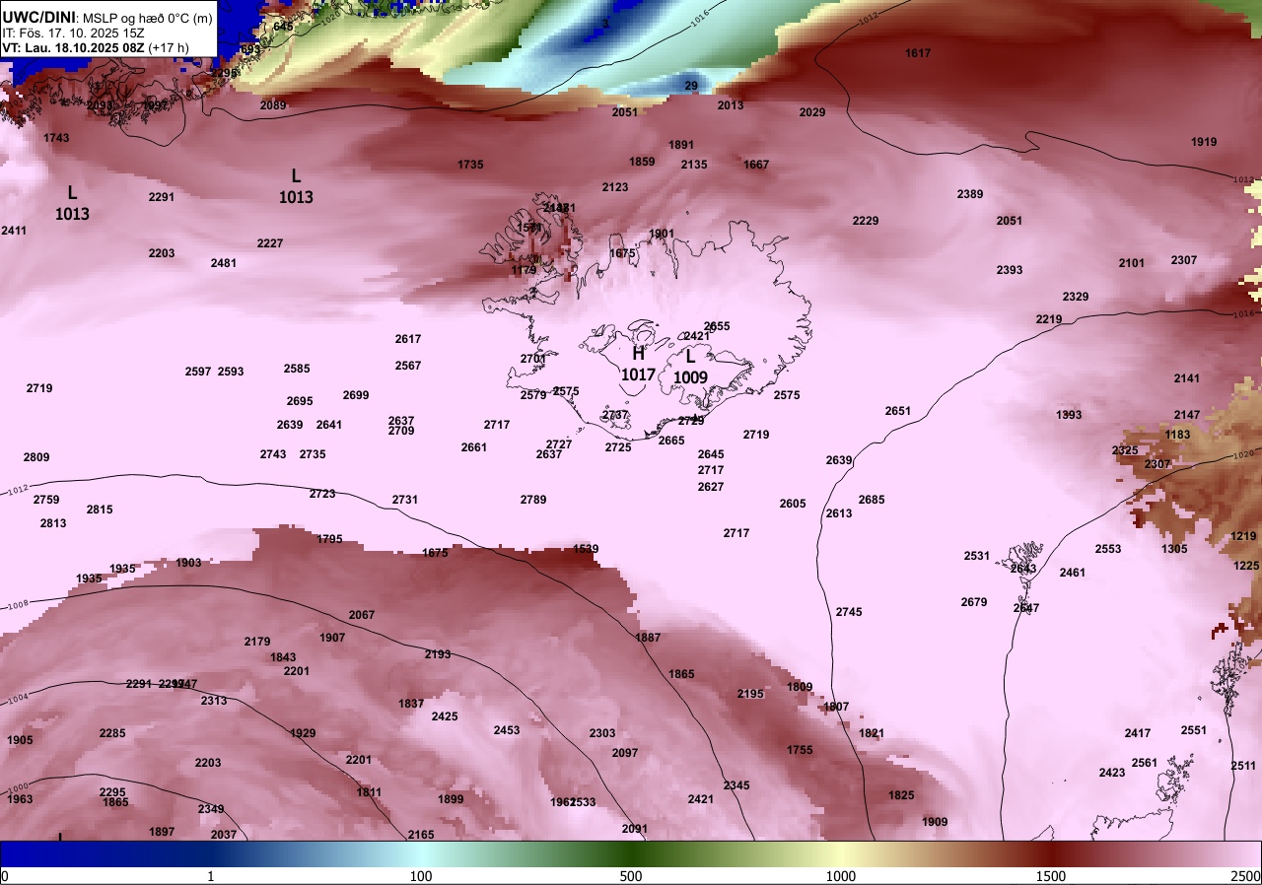Select the value 2461
The image size is (1262, 885).
tap(1073, 573)
